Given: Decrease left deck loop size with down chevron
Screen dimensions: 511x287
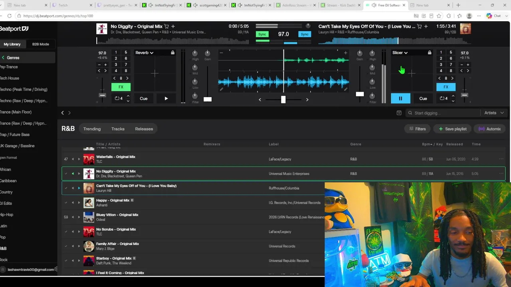Looking at the screenshot, I should (x=128, y=101).
